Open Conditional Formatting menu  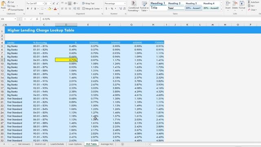coord(133,7)
